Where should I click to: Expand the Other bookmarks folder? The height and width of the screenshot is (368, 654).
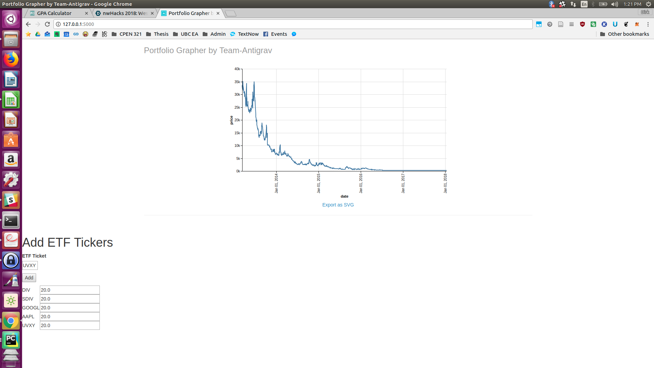tap(624, 34)
